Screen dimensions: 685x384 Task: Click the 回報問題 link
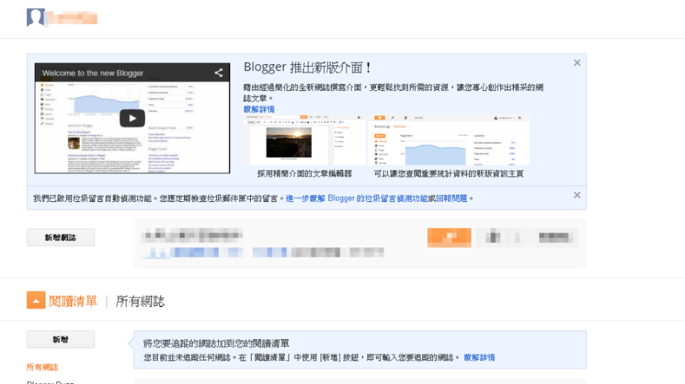(x=452, y=198)
